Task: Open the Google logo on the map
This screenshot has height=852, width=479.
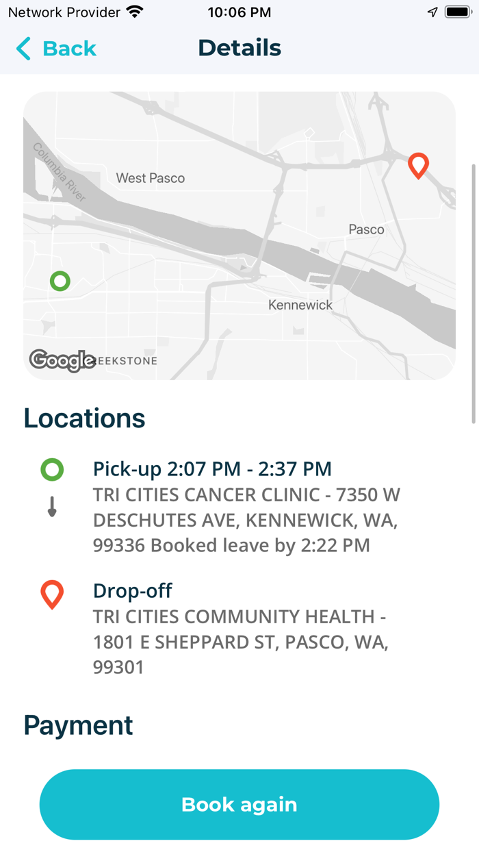Action: coord(62,360)
